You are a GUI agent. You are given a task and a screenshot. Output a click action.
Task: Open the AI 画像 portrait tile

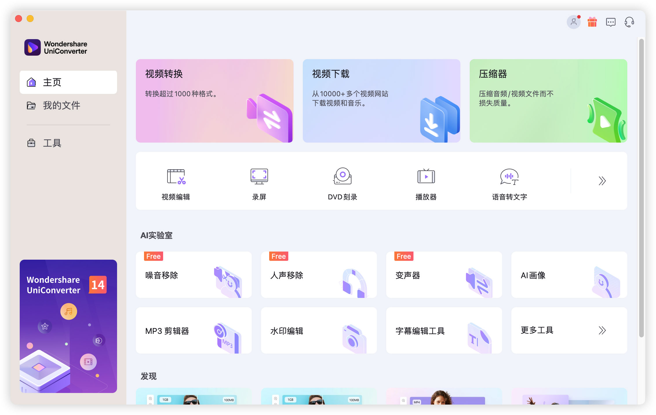pos(569,275)
